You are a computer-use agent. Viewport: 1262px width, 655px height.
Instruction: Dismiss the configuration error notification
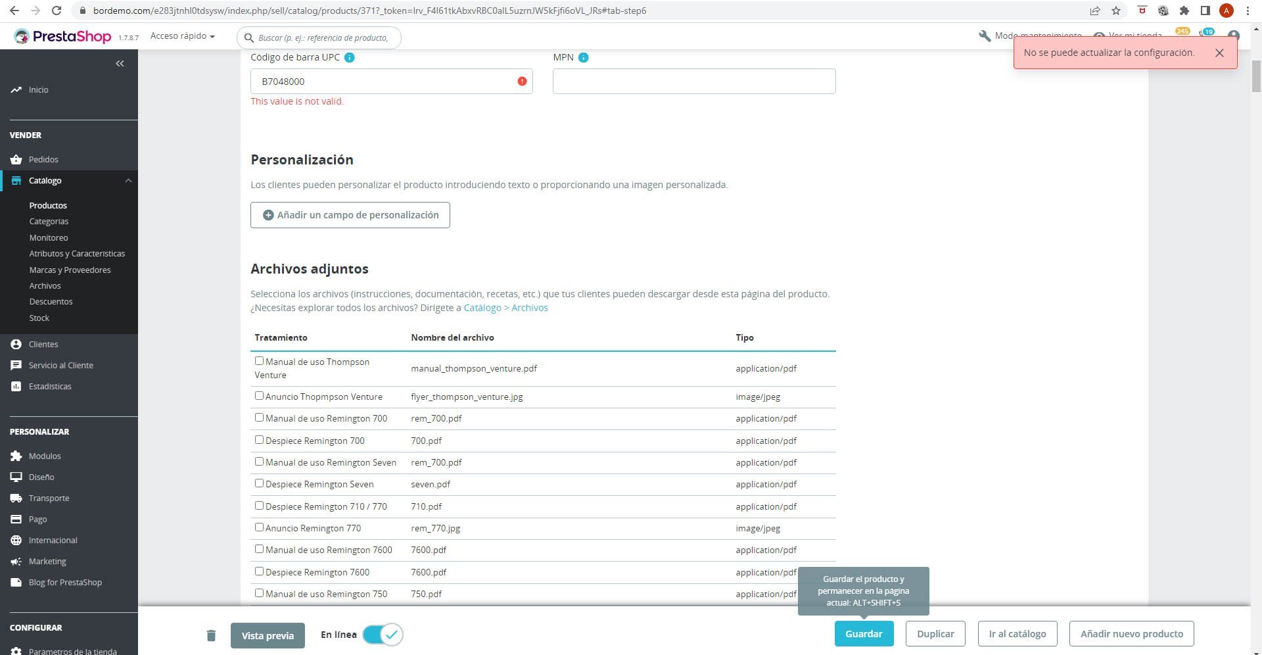(x=1219, y=53)
